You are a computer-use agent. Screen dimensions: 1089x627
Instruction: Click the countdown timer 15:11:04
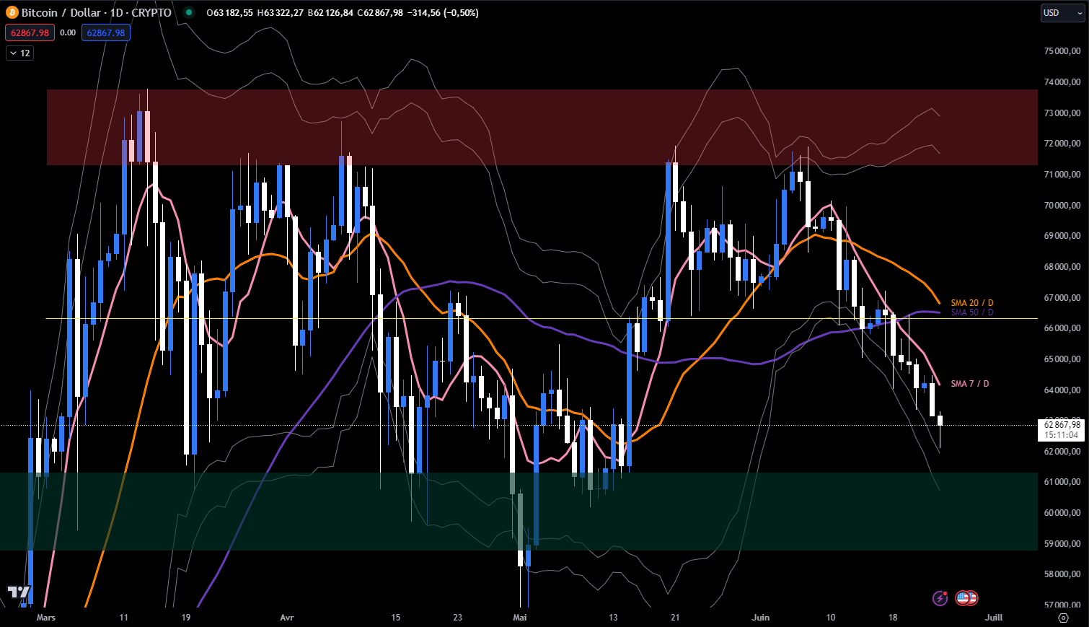coord(1062,436)
